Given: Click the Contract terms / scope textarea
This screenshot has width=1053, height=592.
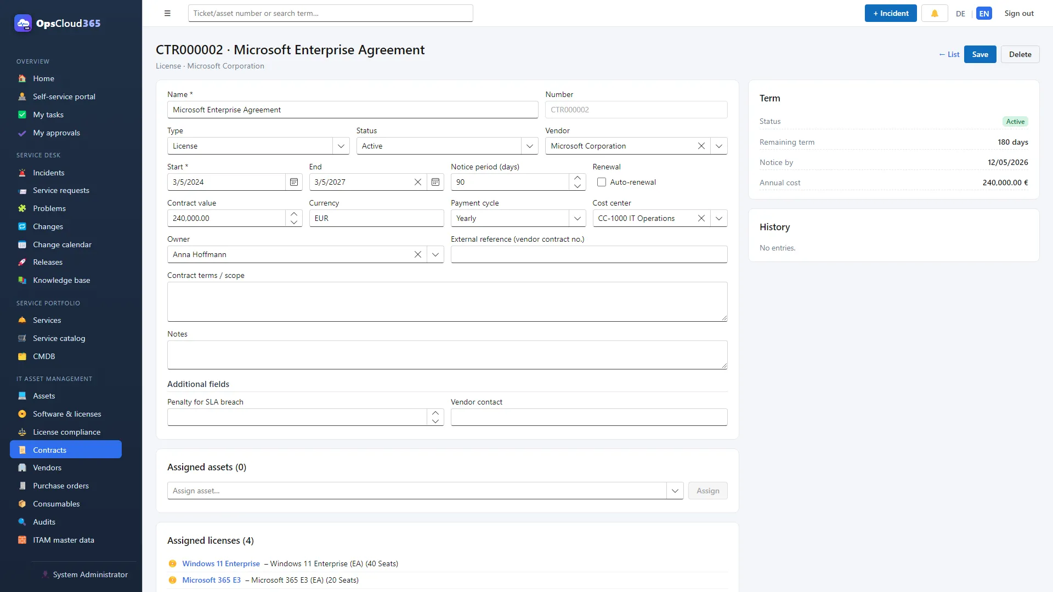Looking at the screenshot, I should (448, 301).
